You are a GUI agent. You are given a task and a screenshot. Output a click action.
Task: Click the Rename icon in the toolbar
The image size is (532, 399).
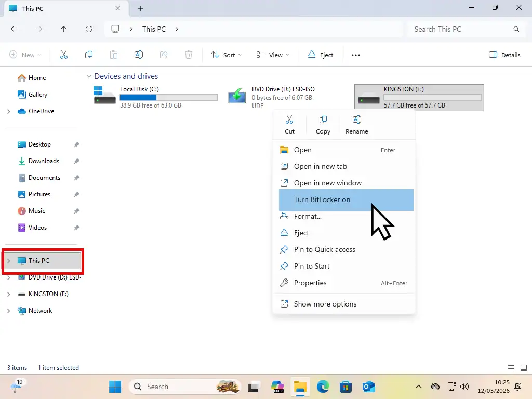[139, 55]
